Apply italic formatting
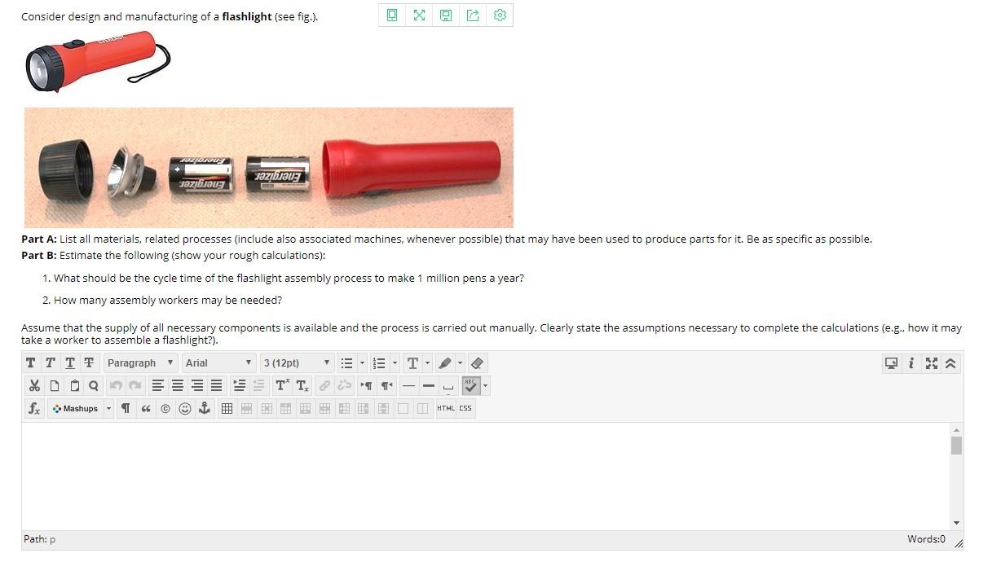This screenshot has height=571, width=1001. pos(50,362)
